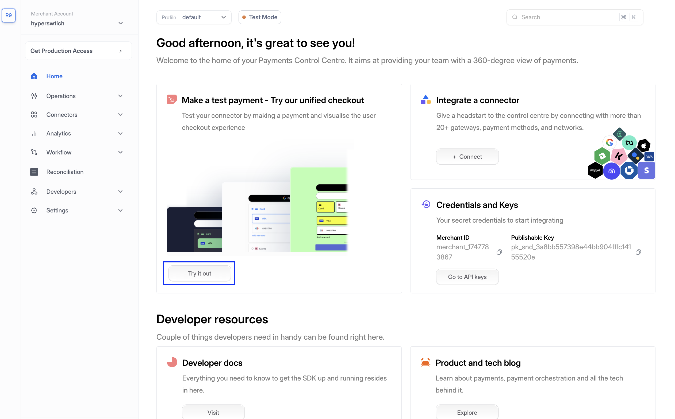675x419 pixels.
Task: Click the Home icon in sidebar
Action: coord(34,76)
